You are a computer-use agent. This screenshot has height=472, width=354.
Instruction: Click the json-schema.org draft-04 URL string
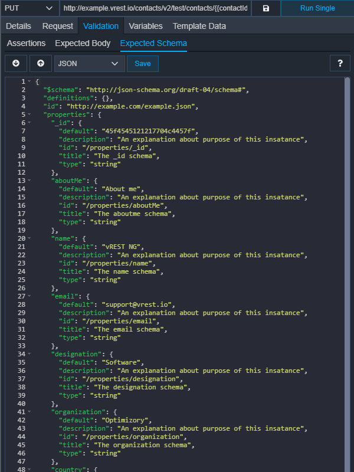tap(166, 90)
